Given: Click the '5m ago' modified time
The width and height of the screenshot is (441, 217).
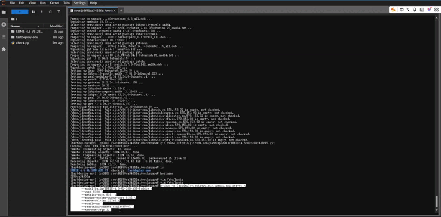Looking at the screenshot, I should [x=58, y=43].
